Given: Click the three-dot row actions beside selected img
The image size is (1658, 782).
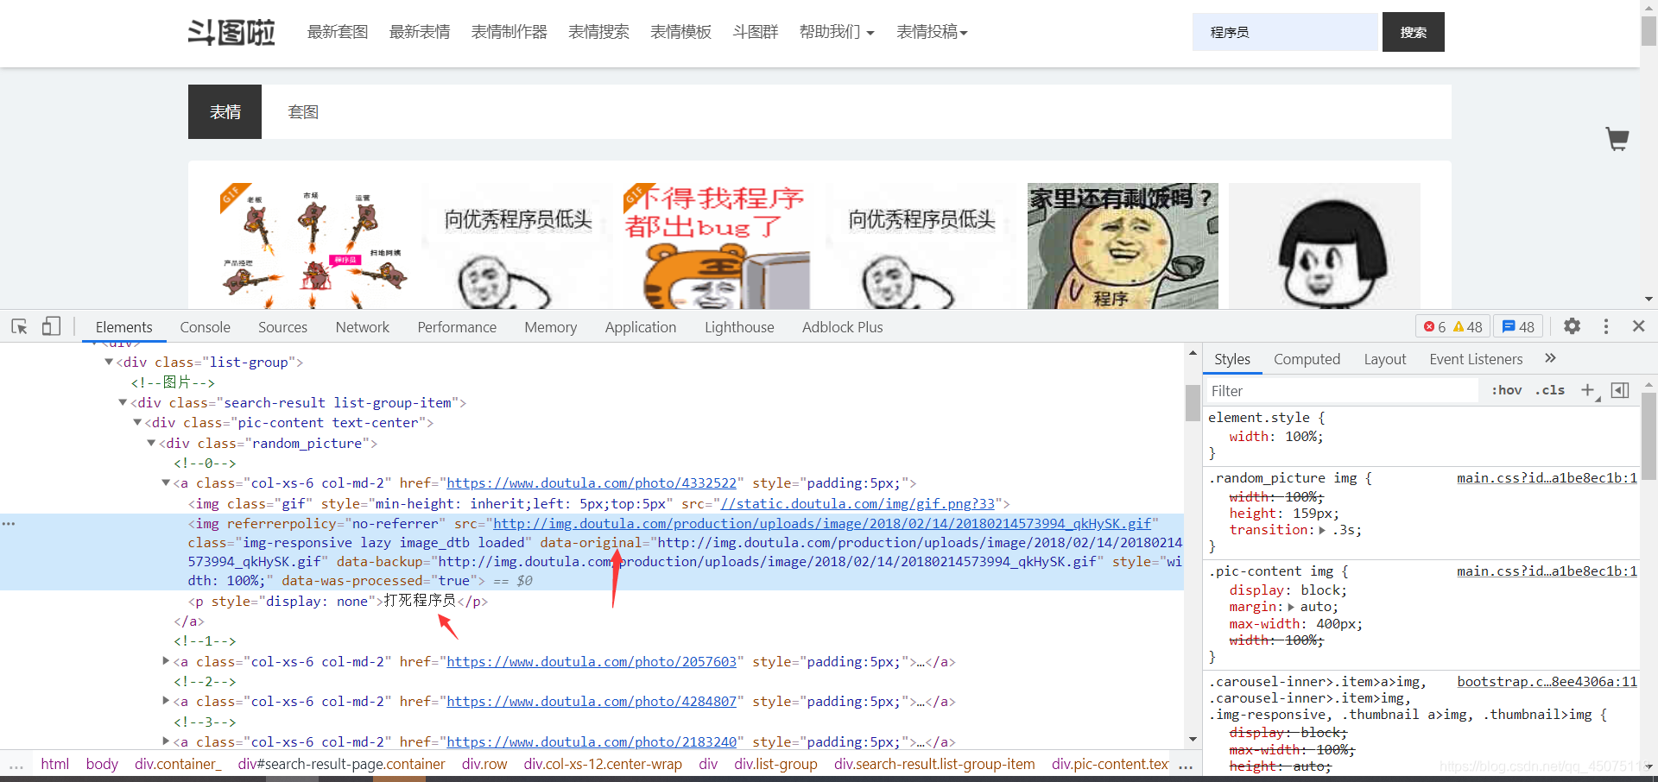Looking at the screenshot, I should tap(9, 524).
